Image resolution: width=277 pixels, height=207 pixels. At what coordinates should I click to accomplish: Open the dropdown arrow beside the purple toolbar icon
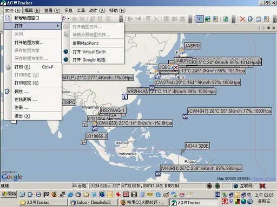click(x=68, y=18)
